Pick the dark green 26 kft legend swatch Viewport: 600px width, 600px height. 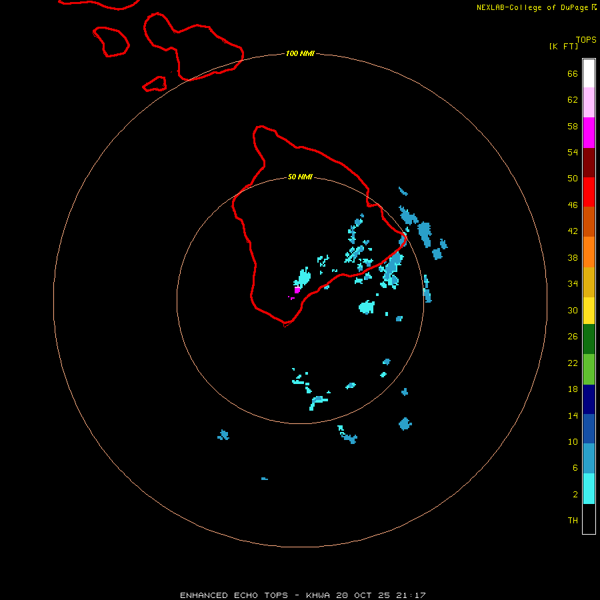click(x=589, y=339)
